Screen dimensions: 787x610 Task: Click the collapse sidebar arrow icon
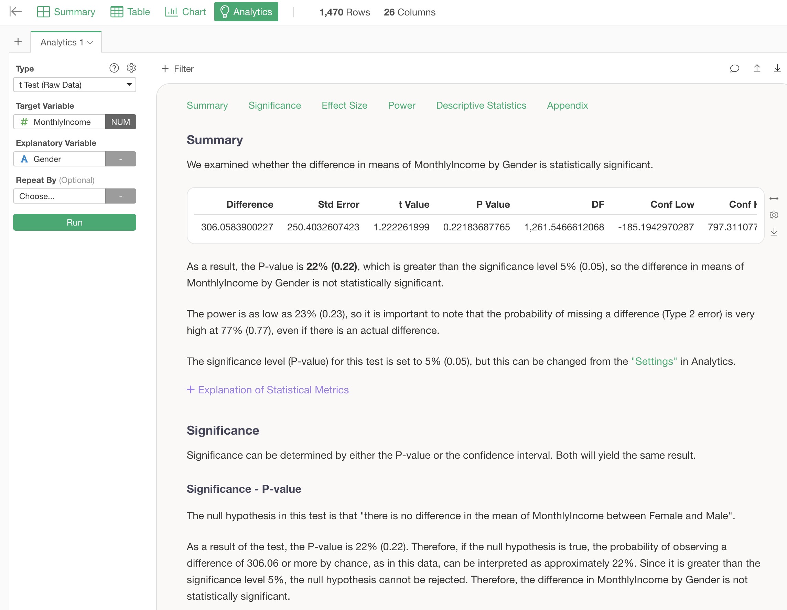coord(15,12)
